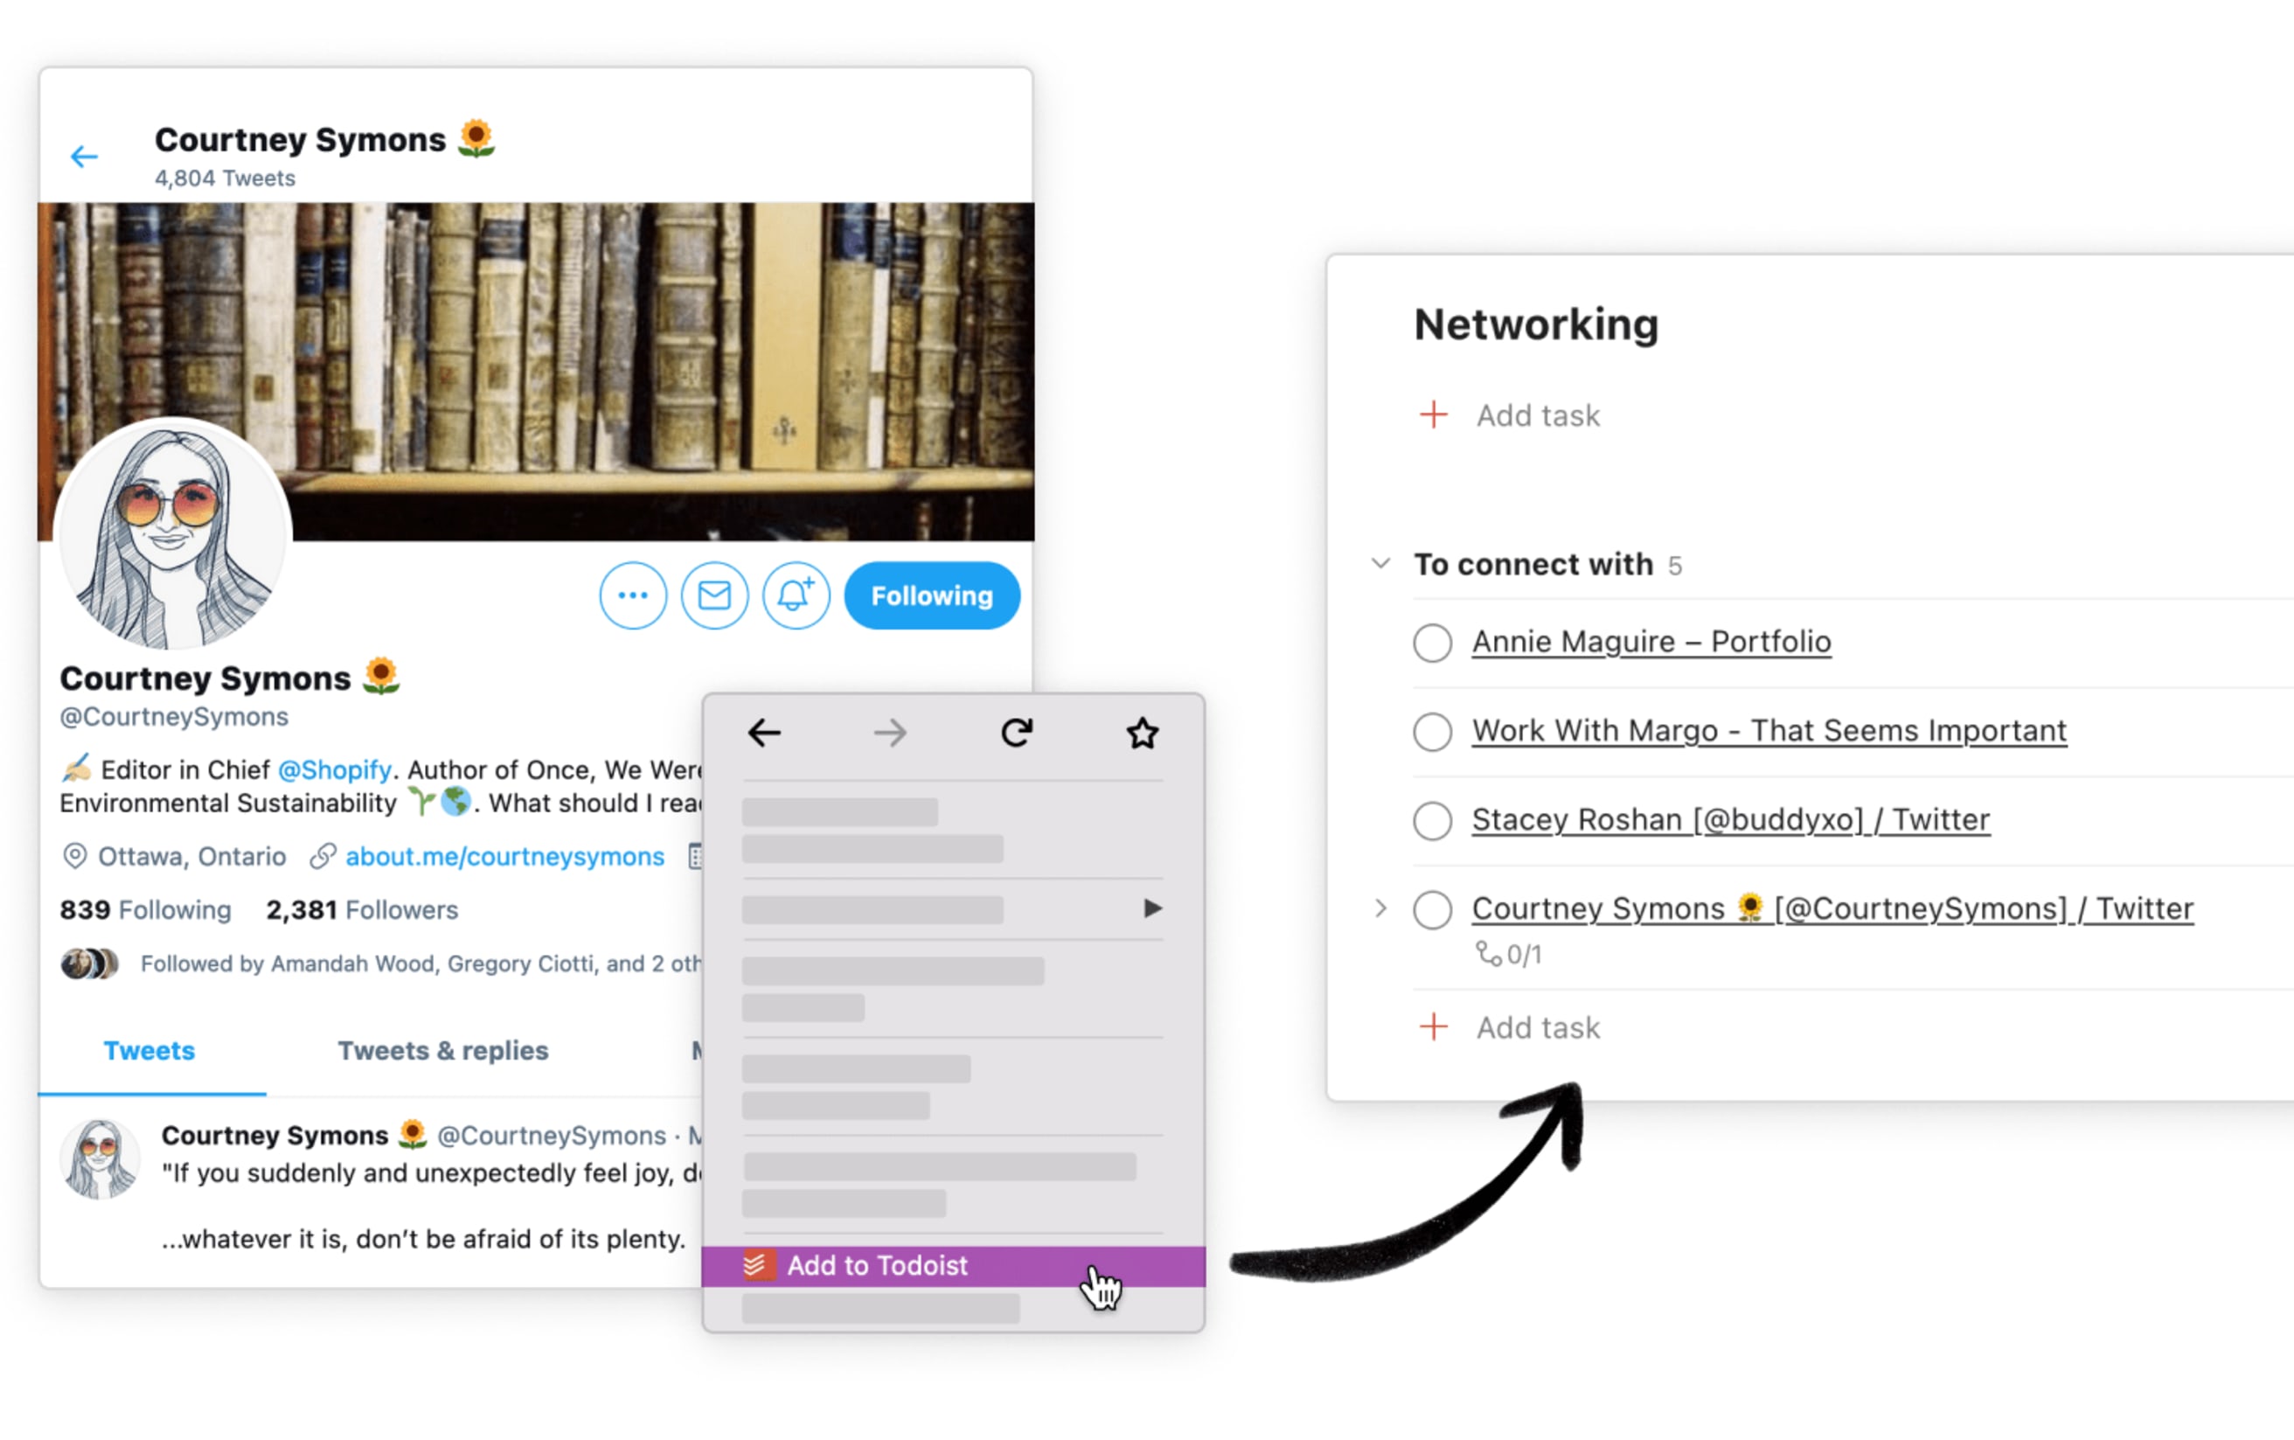Click the subtask counter 0/1 on Courtney task
The width and height of the screenshot is (2294, 1440).
1506,952
